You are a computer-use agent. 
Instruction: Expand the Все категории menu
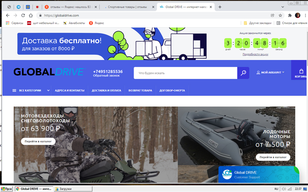click(x=27, y=91)
